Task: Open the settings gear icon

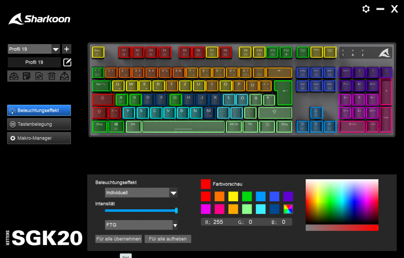Action: (366, 9)
